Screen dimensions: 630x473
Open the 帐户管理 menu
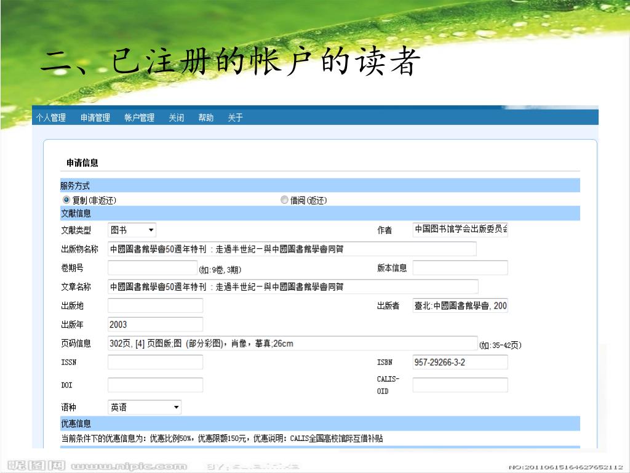139,118
